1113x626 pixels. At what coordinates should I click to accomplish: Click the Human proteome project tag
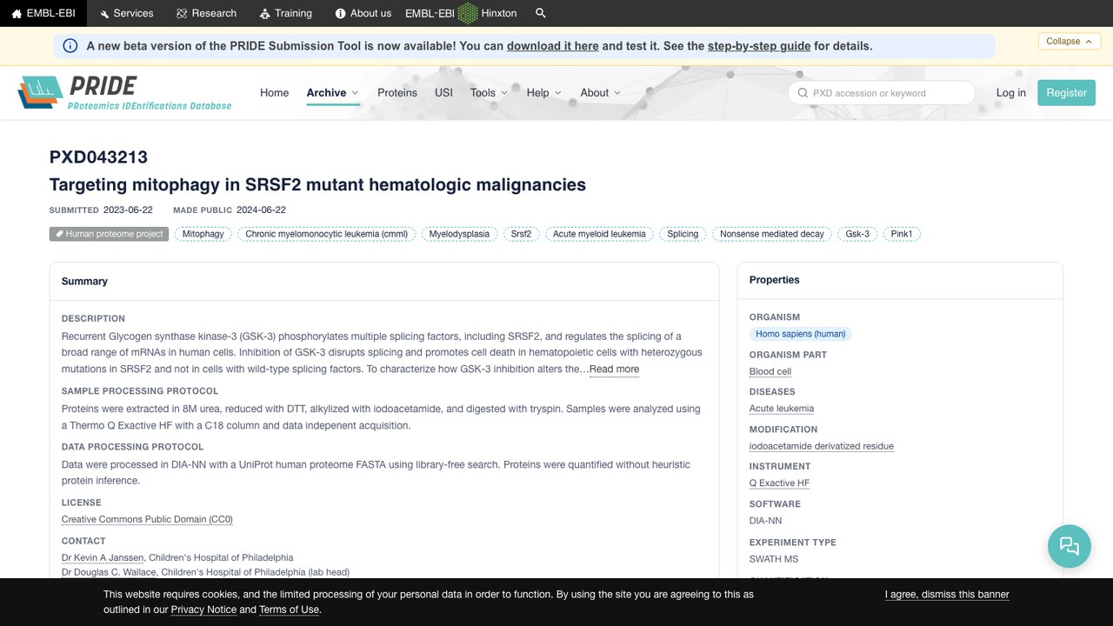109,234
